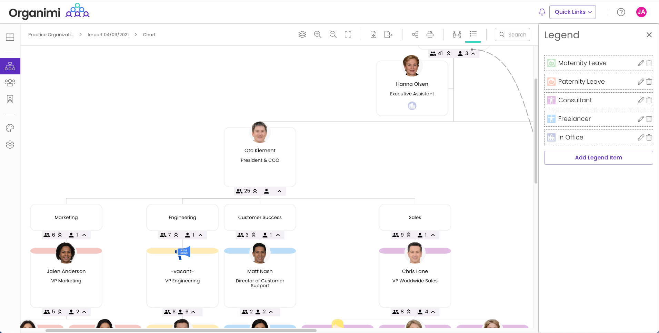Switch to the Chart breadcrumb tab
The height and width of the screenshot is (333, 659).
149,34
